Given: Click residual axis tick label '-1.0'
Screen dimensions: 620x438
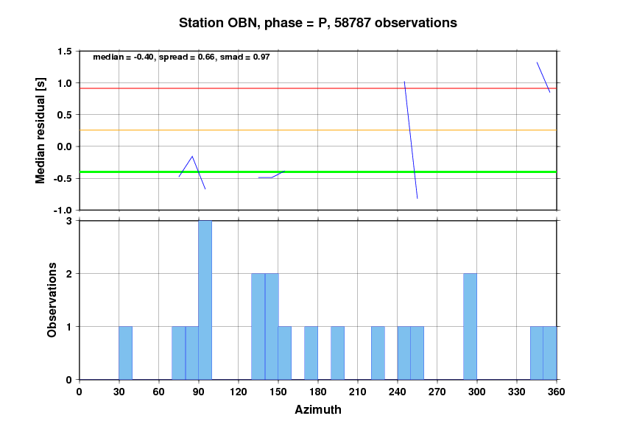Looking at the screenshot, I should pos(63,211).
